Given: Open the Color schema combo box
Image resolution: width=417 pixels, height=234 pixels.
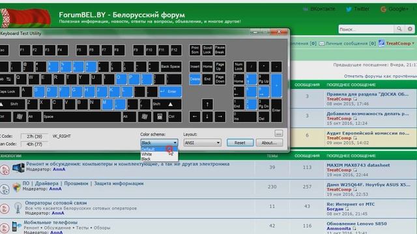Looking at the screenshot, I should pyautogui.click(x=159, y=143).
